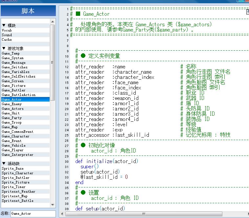Click the :character_name attribute line
This screenshot has height=218, width=249.
coord(113,72)
